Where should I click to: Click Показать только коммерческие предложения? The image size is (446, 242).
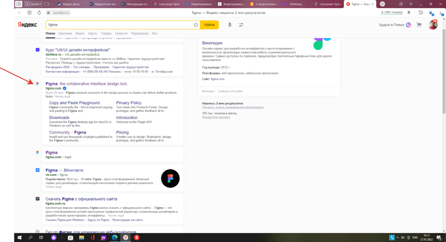click(x=233, y=107)
